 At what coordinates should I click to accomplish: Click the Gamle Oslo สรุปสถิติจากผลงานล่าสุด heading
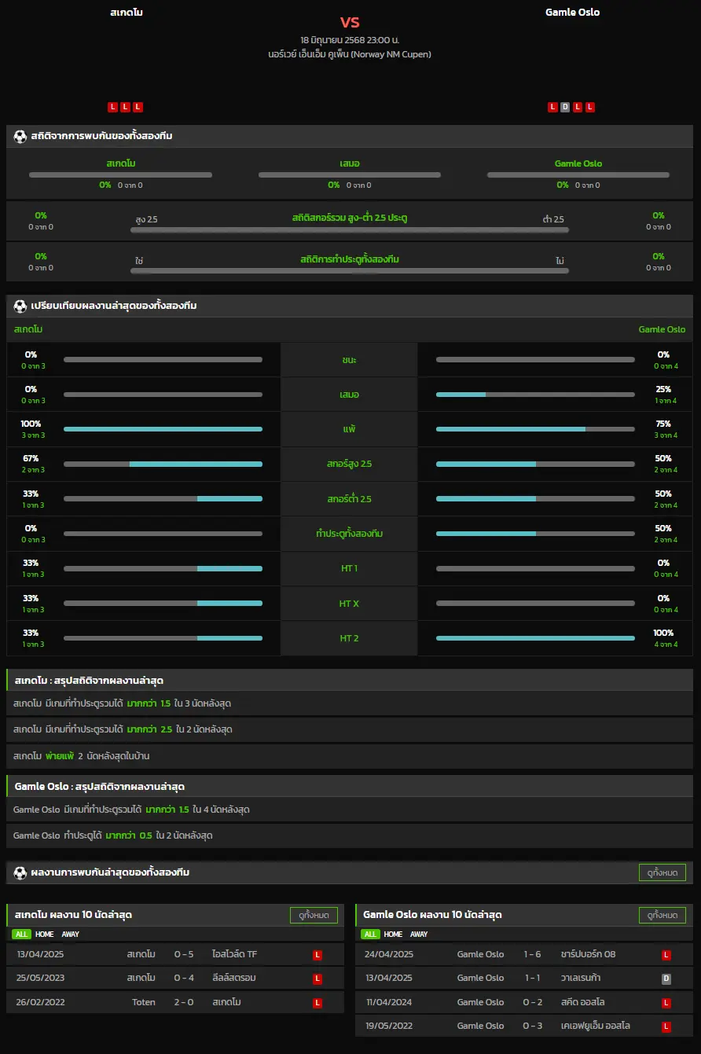coord(100,787)
